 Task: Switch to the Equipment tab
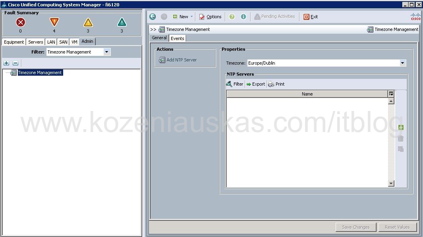14,42
